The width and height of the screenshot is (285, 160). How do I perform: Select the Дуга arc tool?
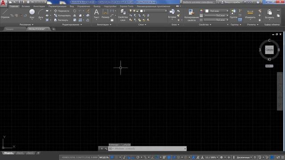click(x=41, y=14)
